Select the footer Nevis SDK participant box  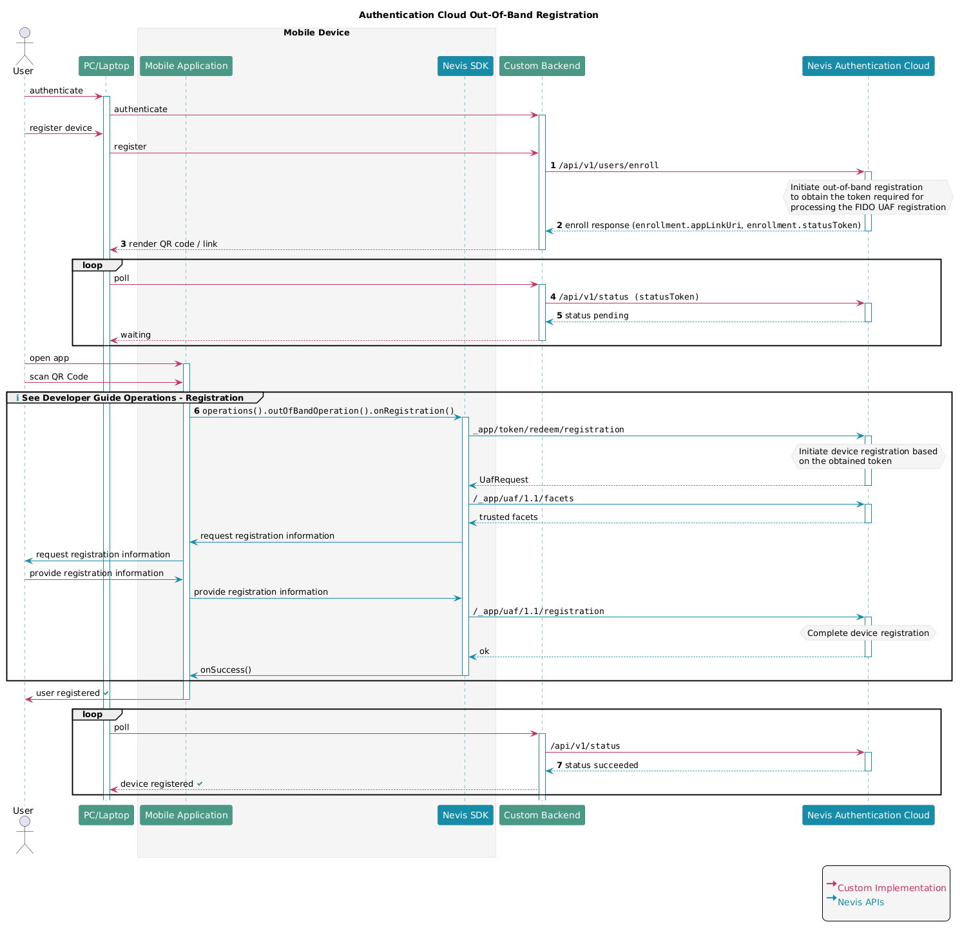[x=465, y=815]
